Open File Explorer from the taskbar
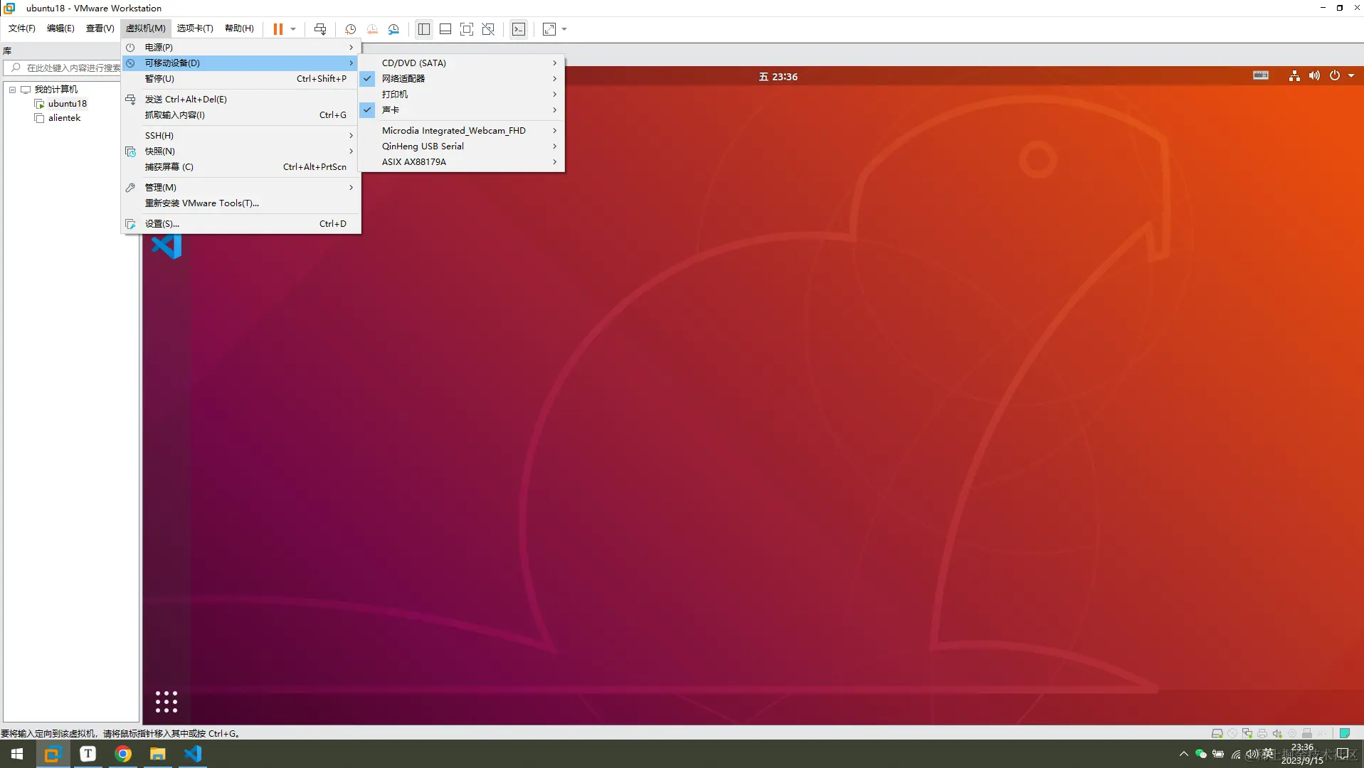The image size is (1364, 768). point(158,754)
